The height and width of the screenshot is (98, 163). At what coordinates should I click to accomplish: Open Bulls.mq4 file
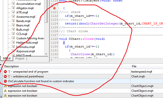pos(22,30)
